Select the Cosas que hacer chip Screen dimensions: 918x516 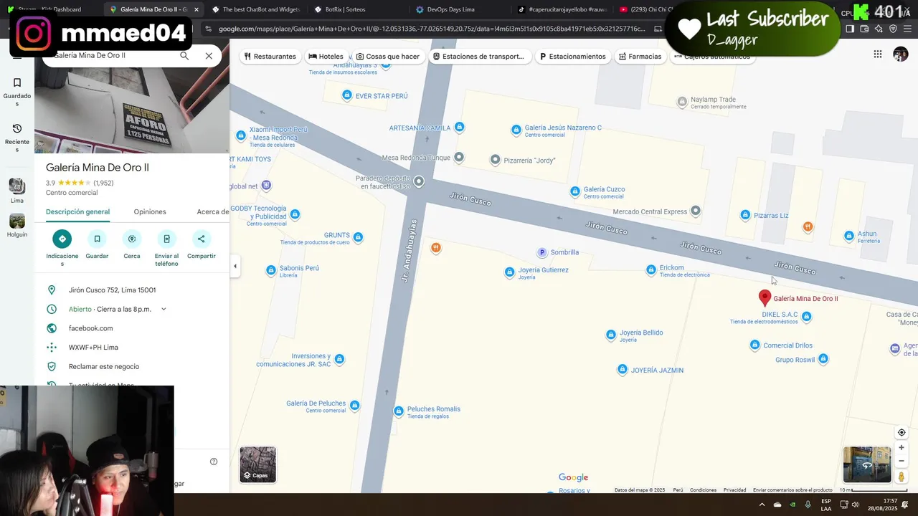point(387,57)
